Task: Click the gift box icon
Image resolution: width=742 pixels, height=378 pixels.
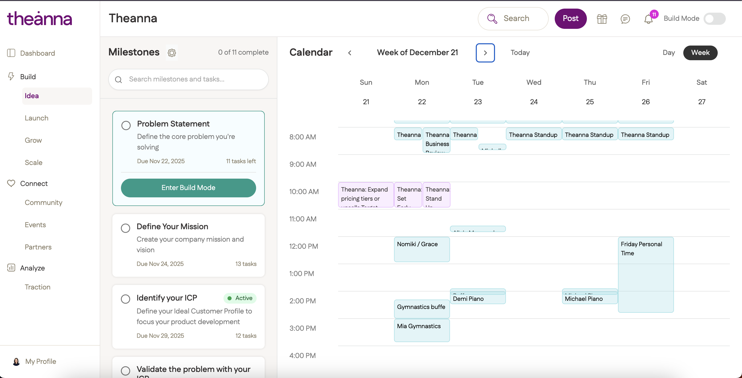Action: click(602, 19)
